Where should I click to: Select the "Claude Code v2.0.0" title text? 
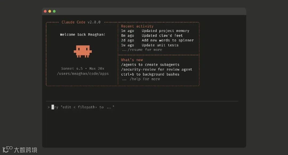click(x=81, y=22)
